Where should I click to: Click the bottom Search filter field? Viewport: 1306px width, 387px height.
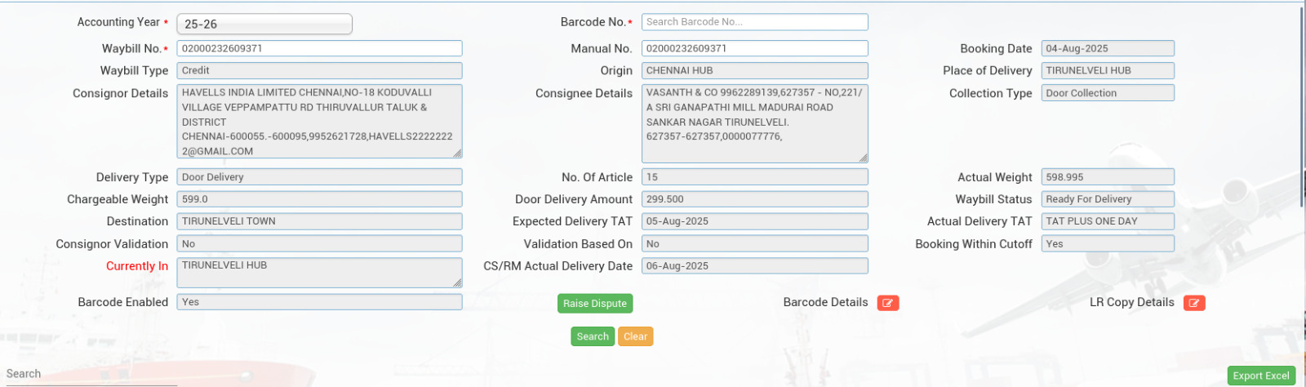click(x=90, y=375)
